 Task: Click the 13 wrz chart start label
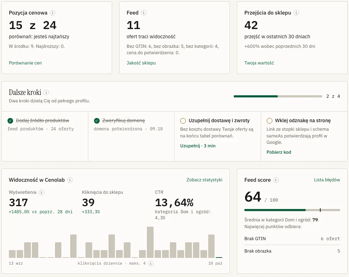coord(16,264)
